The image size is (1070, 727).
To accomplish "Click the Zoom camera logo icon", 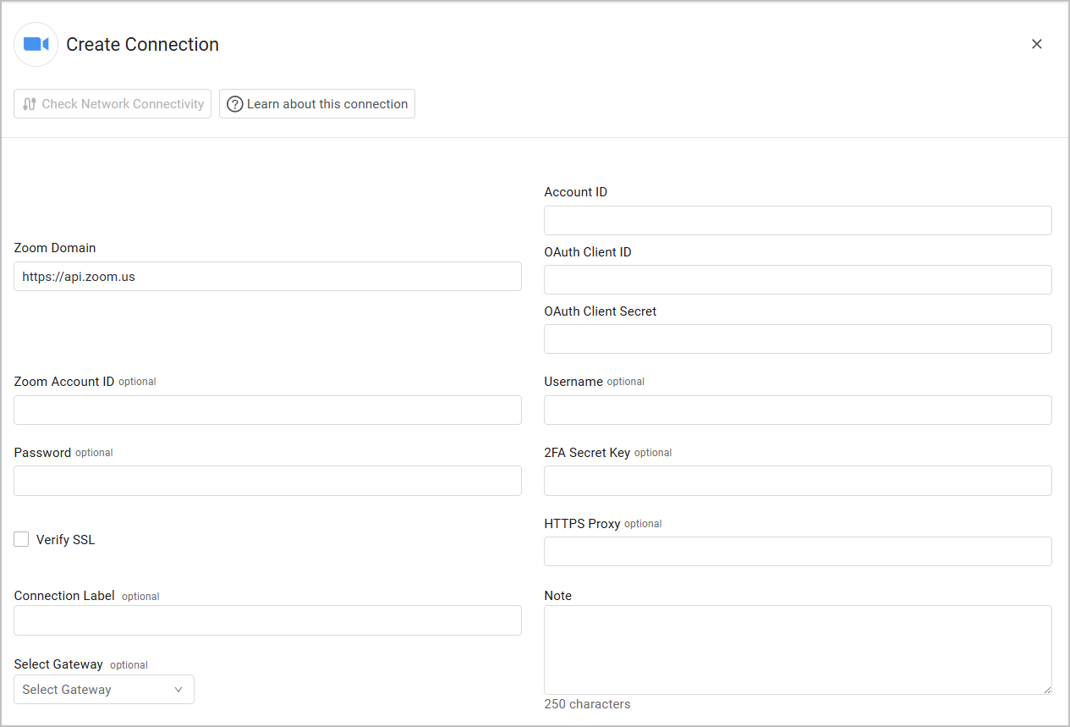I will click(x=36, y=44).
